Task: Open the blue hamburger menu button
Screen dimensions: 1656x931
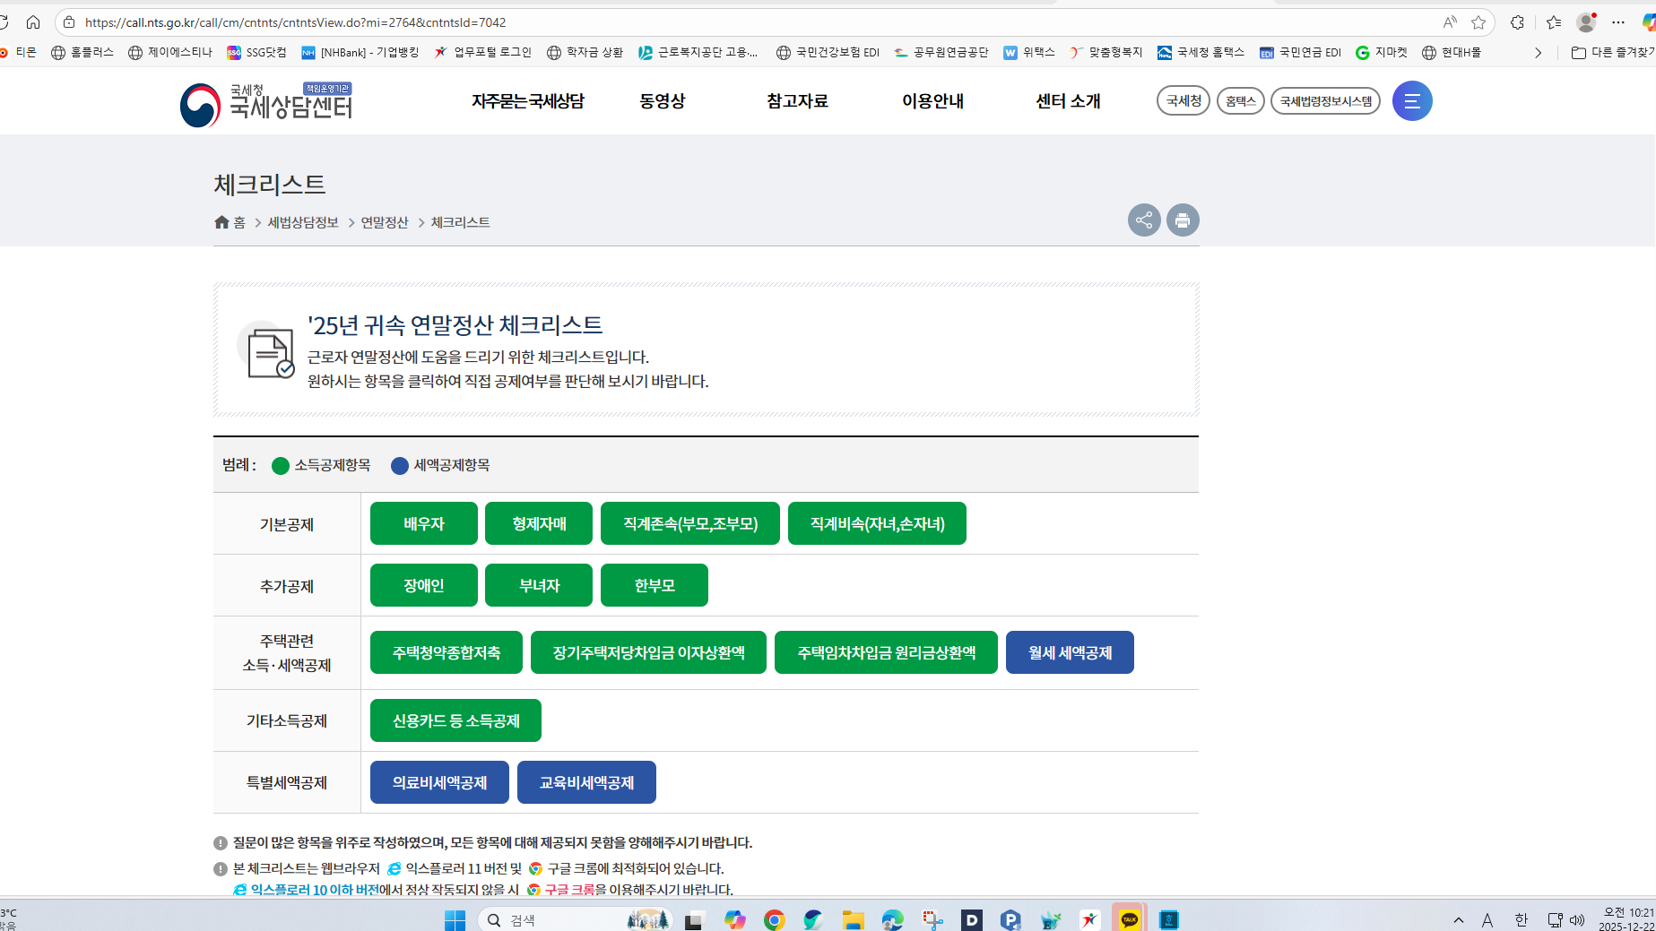Action: (x=1411, y=101)
